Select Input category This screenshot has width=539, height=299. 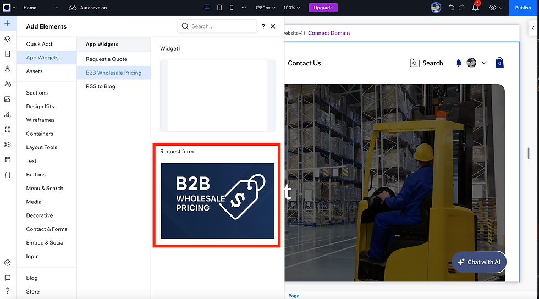coord(47,256)
